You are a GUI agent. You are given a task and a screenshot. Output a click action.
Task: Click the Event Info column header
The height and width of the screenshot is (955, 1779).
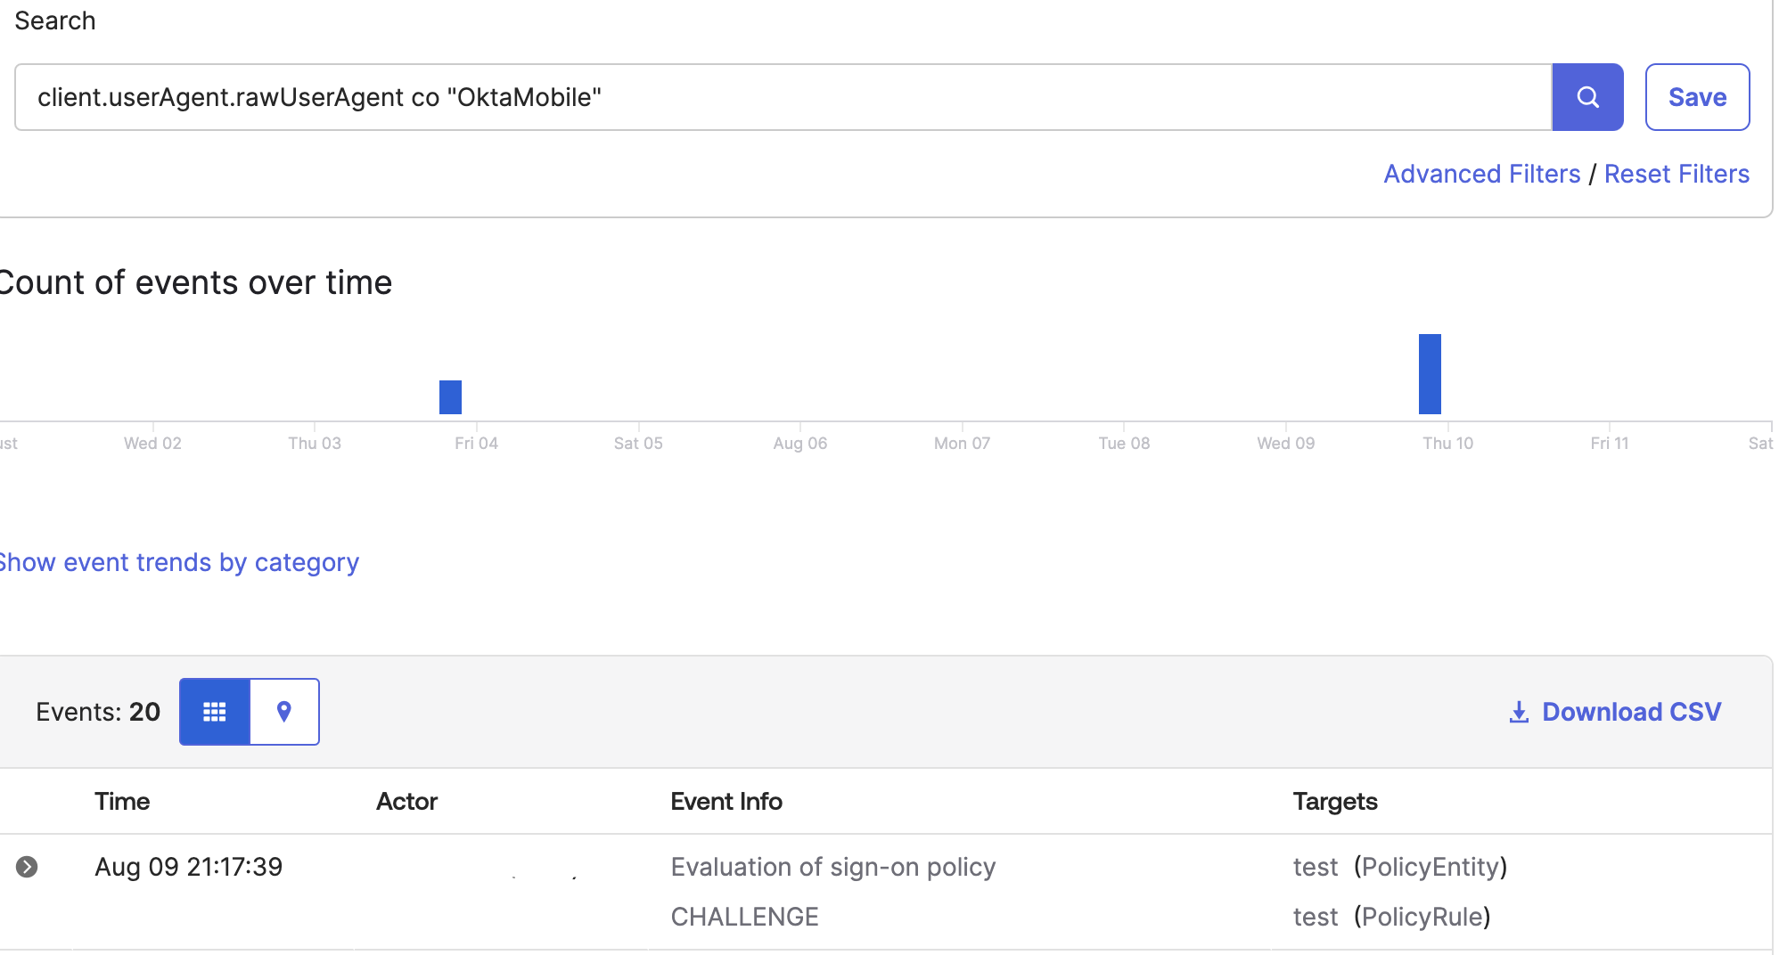tap(726, 801)
